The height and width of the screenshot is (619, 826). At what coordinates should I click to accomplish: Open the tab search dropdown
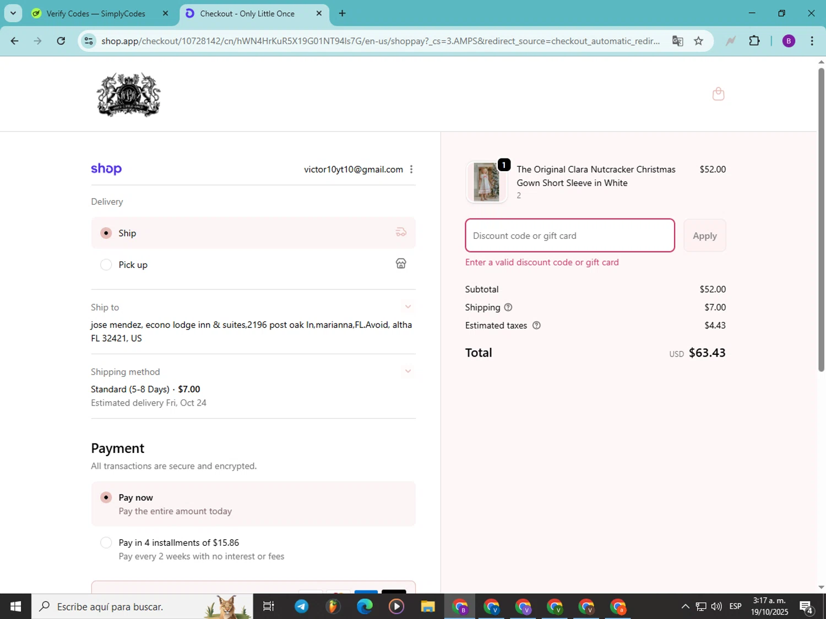pyautogui.click(x=13, y=13)
